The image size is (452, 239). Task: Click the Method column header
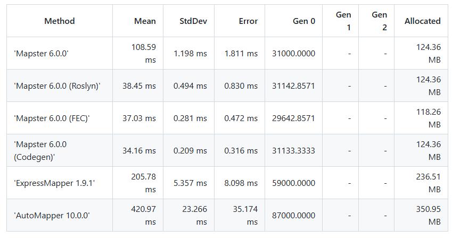[59, 21]
